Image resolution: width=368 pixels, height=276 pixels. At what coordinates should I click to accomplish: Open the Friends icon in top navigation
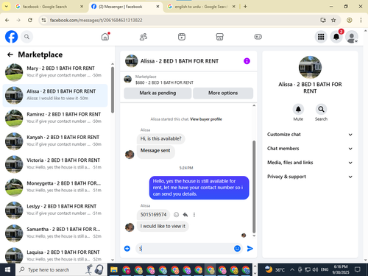coord(144,37)
